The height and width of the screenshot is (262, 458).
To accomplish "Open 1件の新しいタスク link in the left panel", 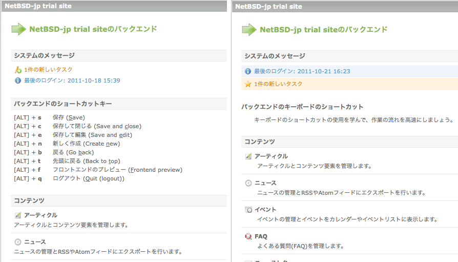I will (x=48, y=70).
